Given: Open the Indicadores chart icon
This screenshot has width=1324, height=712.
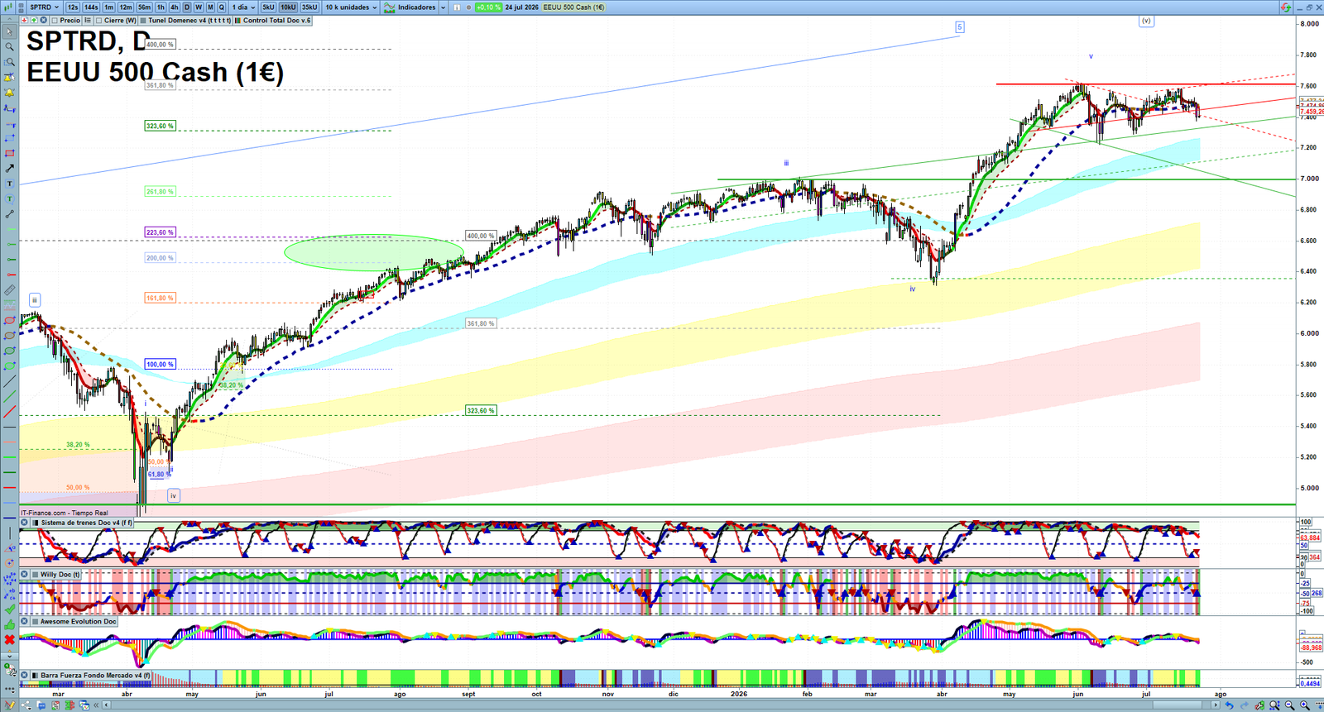Looking at the screenshot, I should pos(389,7).
